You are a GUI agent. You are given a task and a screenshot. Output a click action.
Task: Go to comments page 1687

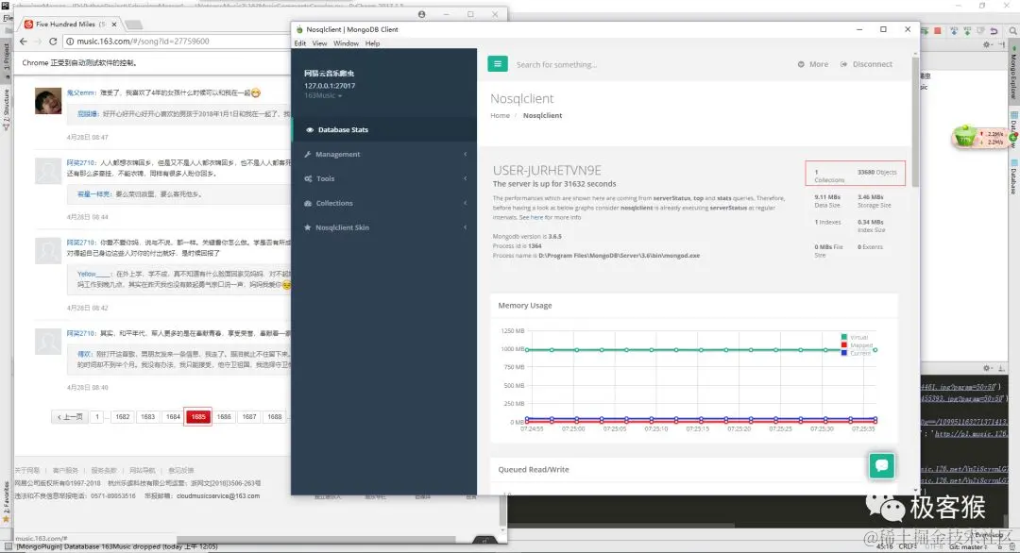click(249, 416)
